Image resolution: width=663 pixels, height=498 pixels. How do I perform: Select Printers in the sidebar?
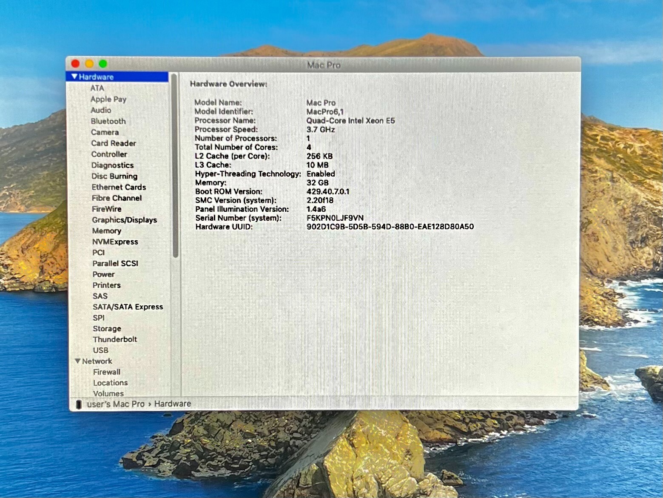point(107,285)
